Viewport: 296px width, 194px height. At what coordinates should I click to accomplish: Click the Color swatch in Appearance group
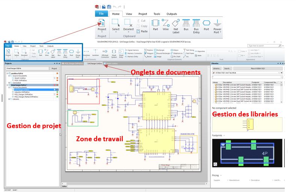click(239, 51)
